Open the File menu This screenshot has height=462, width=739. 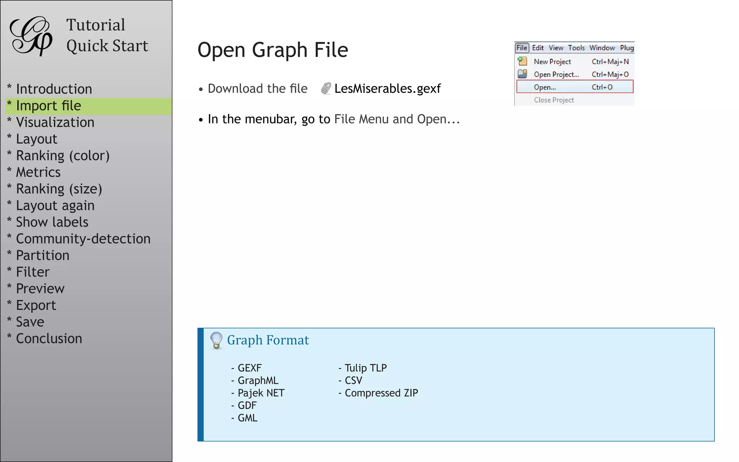click(x=521, y=48)
